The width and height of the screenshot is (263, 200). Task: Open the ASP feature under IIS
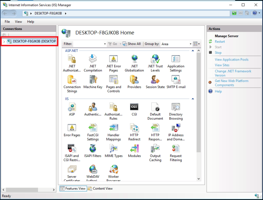click(x=72, y=109)
